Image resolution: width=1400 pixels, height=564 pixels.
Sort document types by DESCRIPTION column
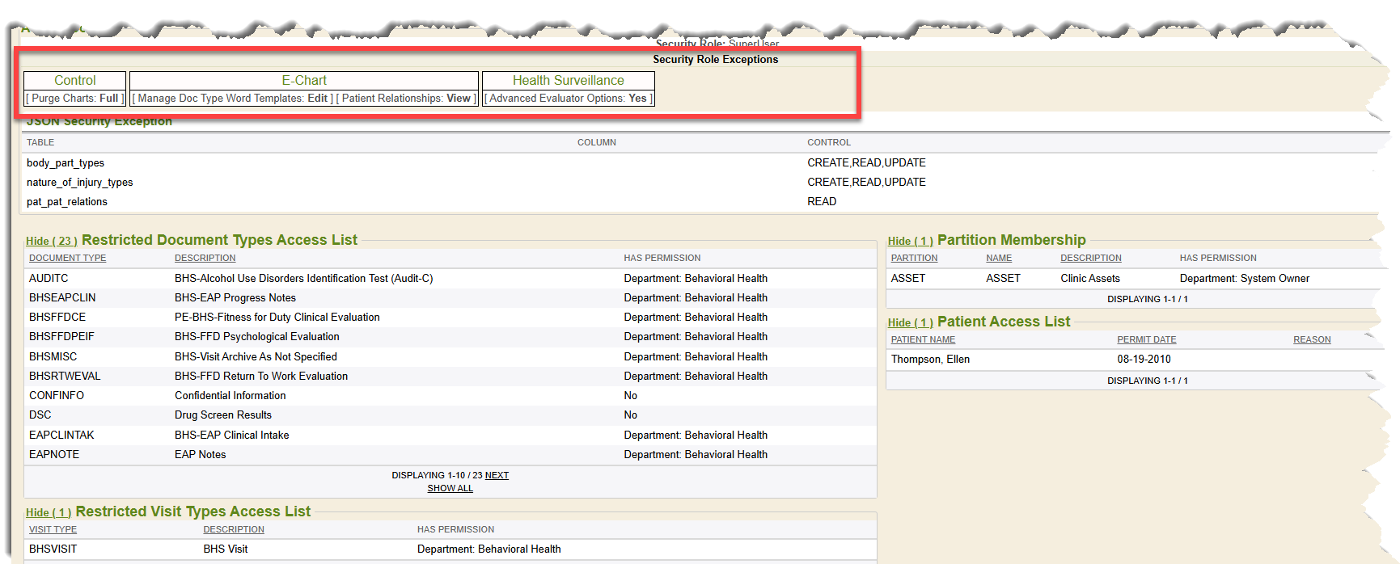click(x=205, y=258)
